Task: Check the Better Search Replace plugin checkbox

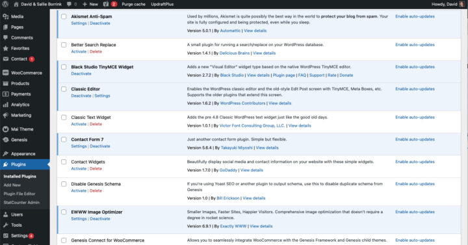Action: click(64, 45)
